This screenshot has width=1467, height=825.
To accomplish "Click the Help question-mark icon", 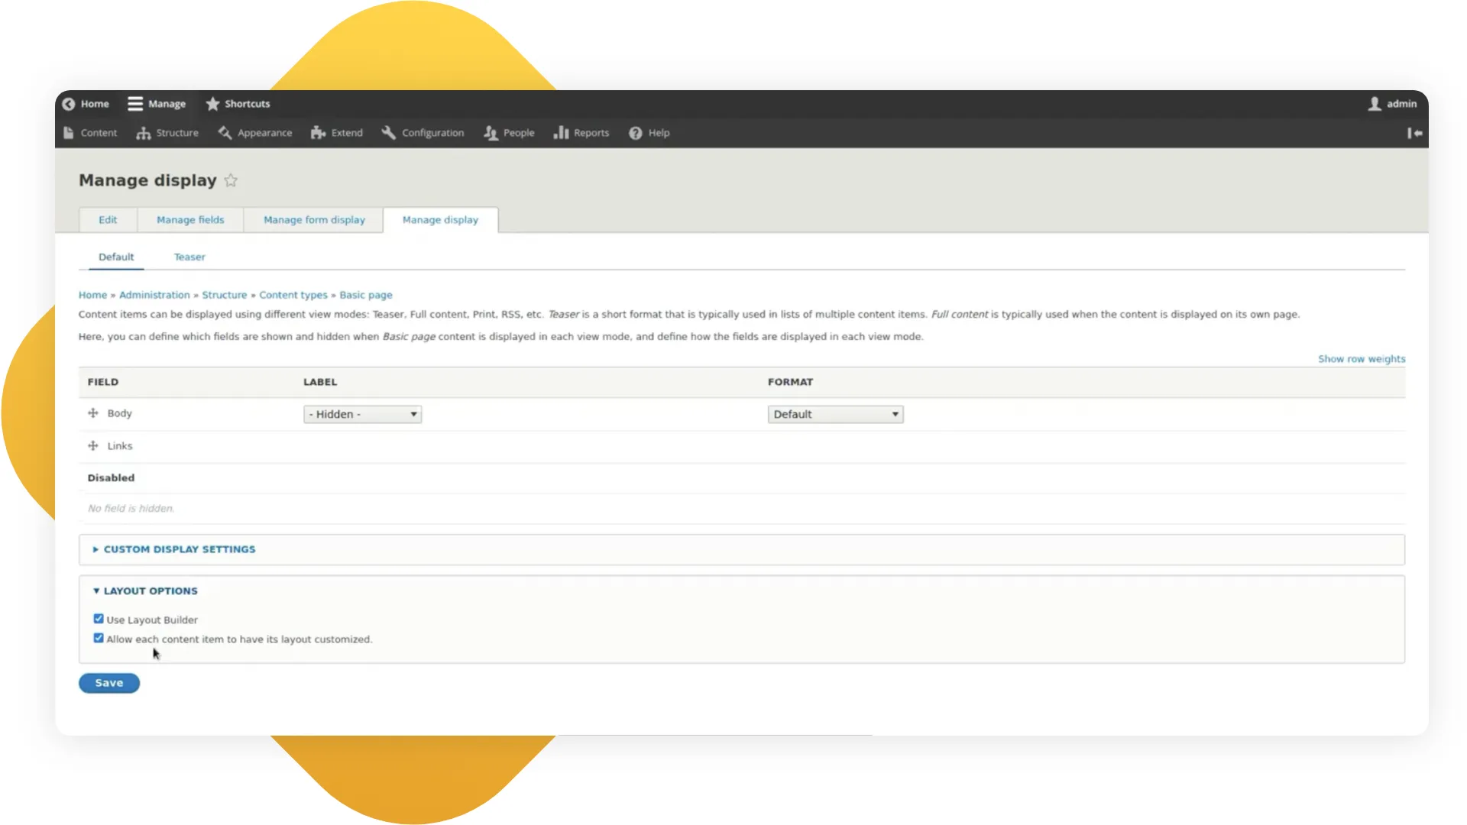I will pos(636,133).
